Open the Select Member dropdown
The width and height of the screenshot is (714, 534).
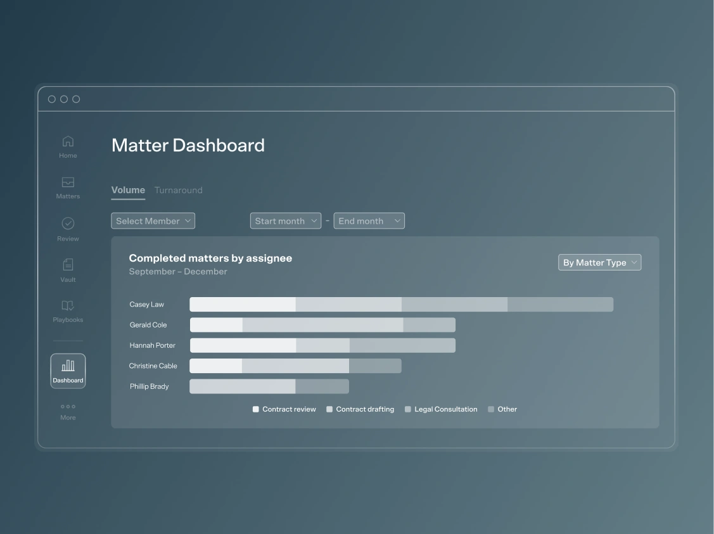[153, 221]
